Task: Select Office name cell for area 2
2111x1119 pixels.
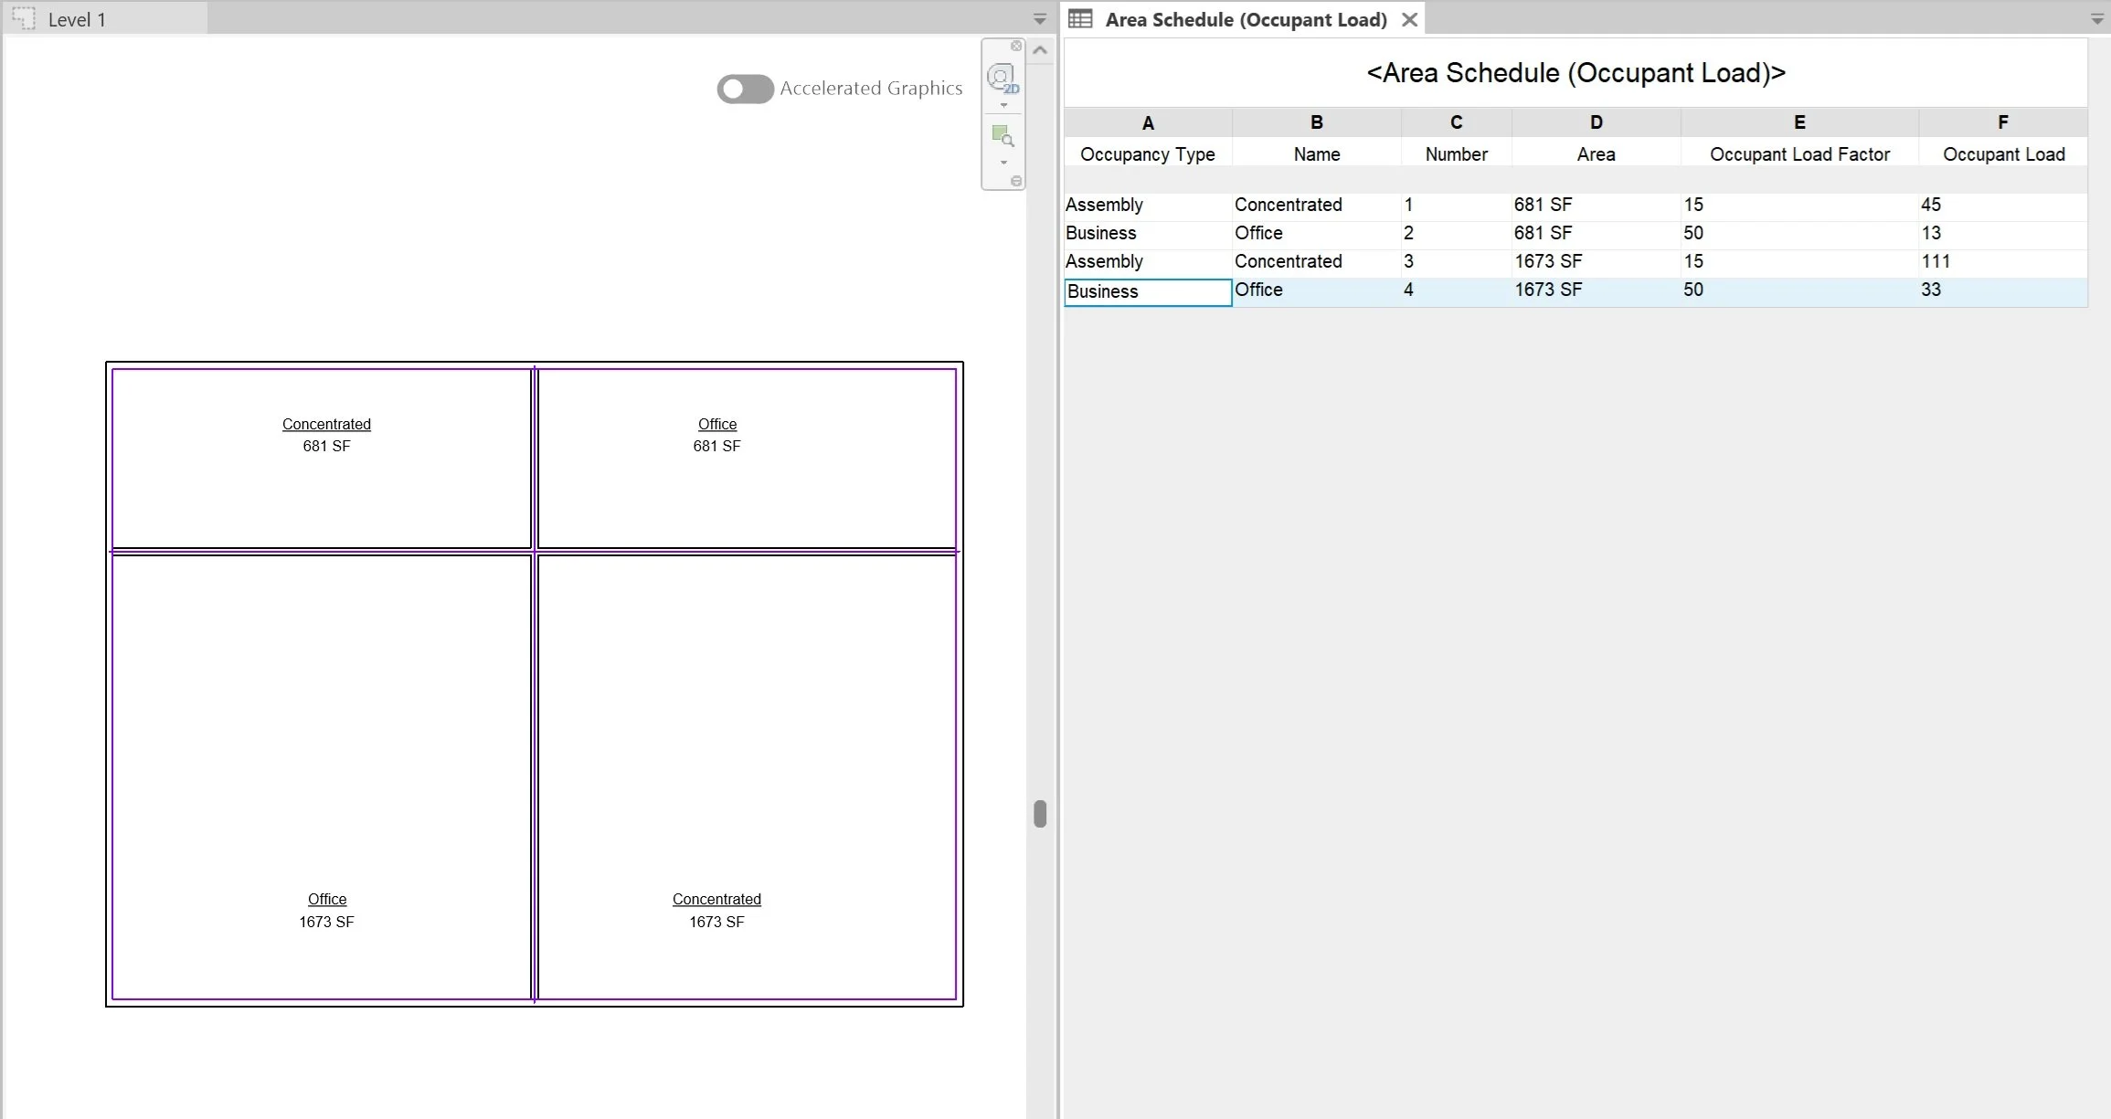Action: click(1317, 234)
